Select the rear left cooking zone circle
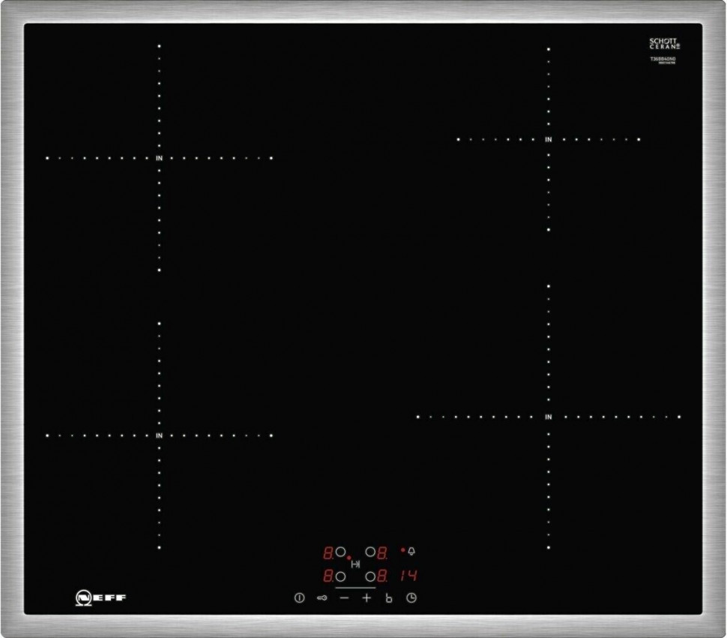The image size is (727, 638). coord(341,552)
